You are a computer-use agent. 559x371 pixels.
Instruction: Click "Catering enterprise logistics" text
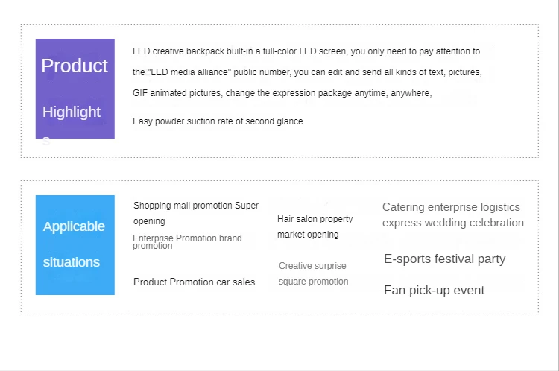pyautogui.click(x=451, y=207)
